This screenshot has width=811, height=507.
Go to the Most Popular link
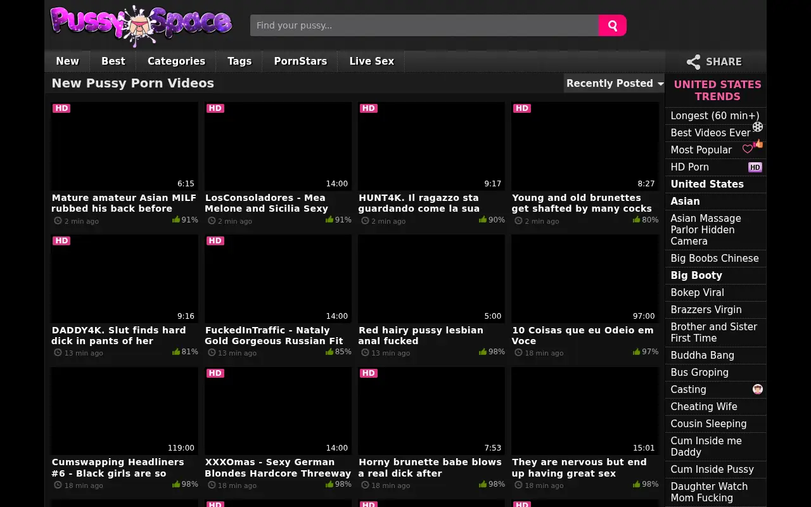(701, 150)
